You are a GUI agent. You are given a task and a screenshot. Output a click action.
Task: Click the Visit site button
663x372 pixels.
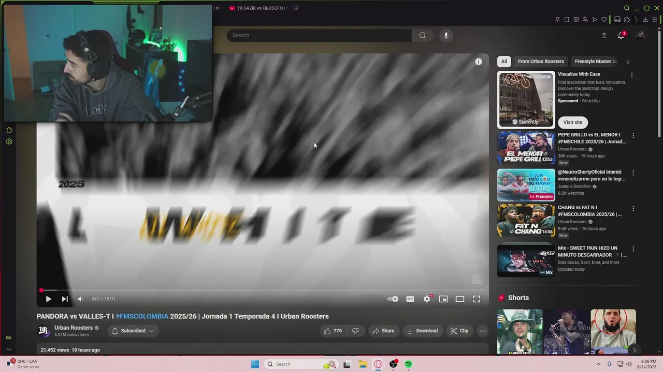[573, 122]
